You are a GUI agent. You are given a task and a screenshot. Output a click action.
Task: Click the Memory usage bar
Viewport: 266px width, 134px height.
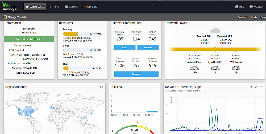pos(82,34)
